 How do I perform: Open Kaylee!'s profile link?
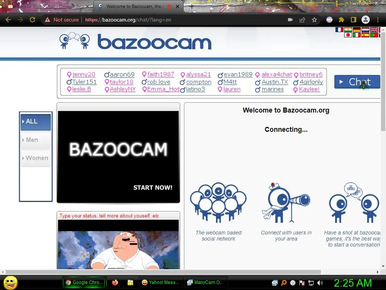coord(309,89)
